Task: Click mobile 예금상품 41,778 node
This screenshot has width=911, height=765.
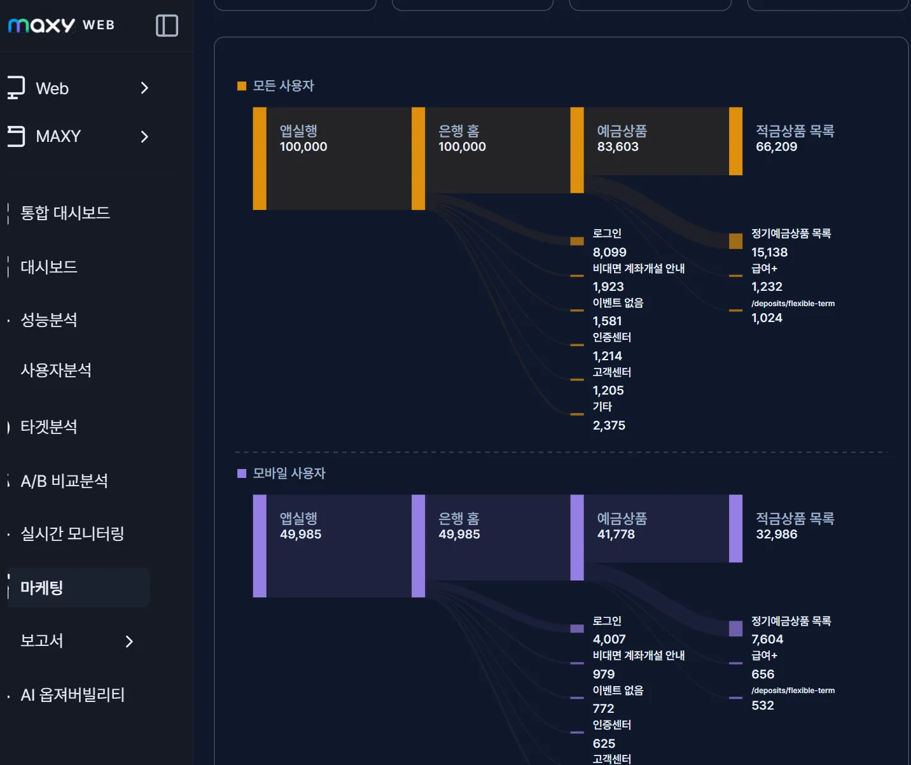Action: 577,538
